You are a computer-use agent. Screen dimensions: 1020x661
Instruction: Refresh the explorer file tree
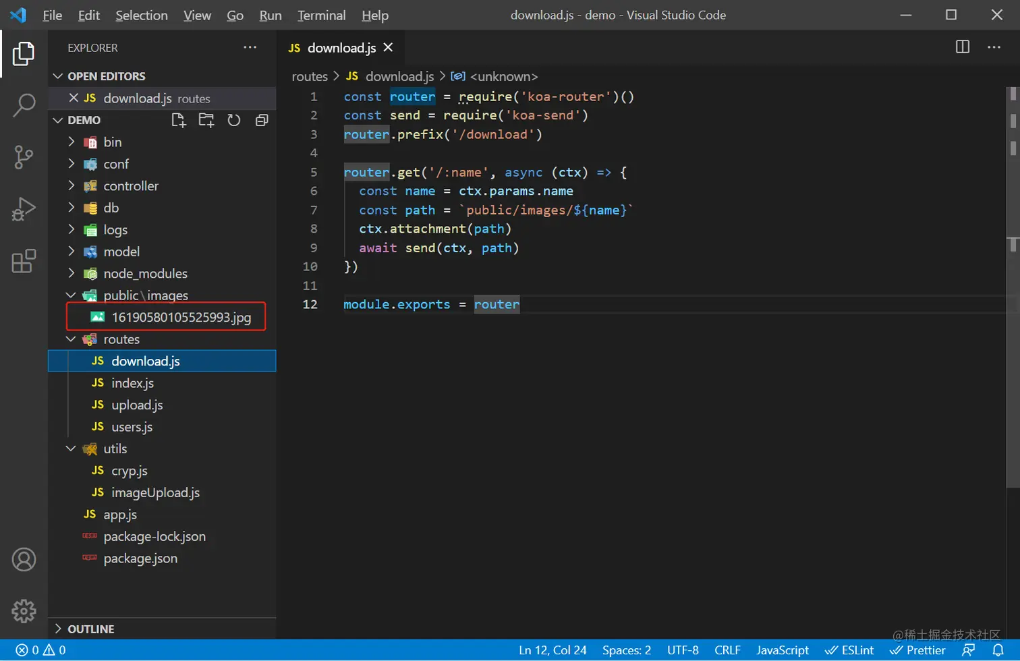pyautogui.click(x=233, y=120)
